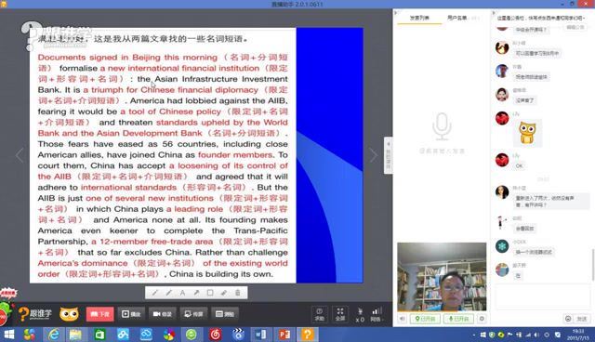The width and height of the screenshot is (595, 342).
Task: Go to the previous slide arrow
Action: [20, 154]
